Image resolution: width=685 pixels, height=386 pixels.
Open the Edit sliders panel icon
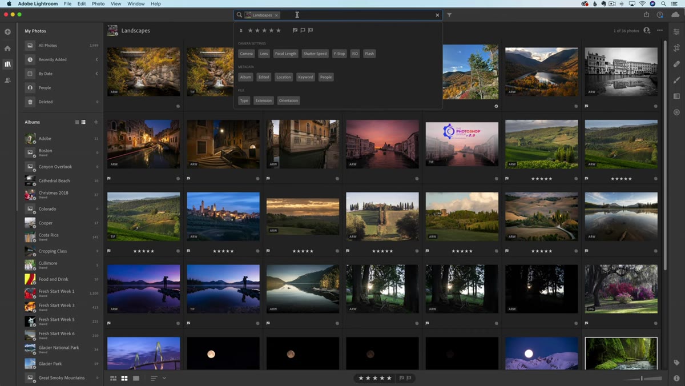click(676, 32)
